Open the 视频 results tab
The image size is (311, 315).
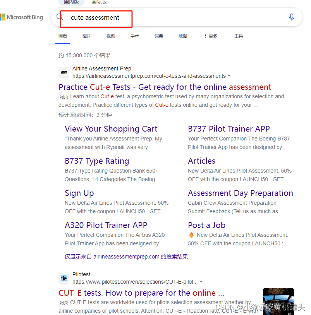coord(111,36)
